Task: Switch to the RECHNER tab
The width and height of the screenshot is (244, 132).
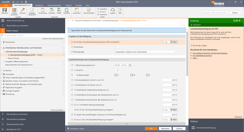Action: pyautogui.click(x=78, y=5)
